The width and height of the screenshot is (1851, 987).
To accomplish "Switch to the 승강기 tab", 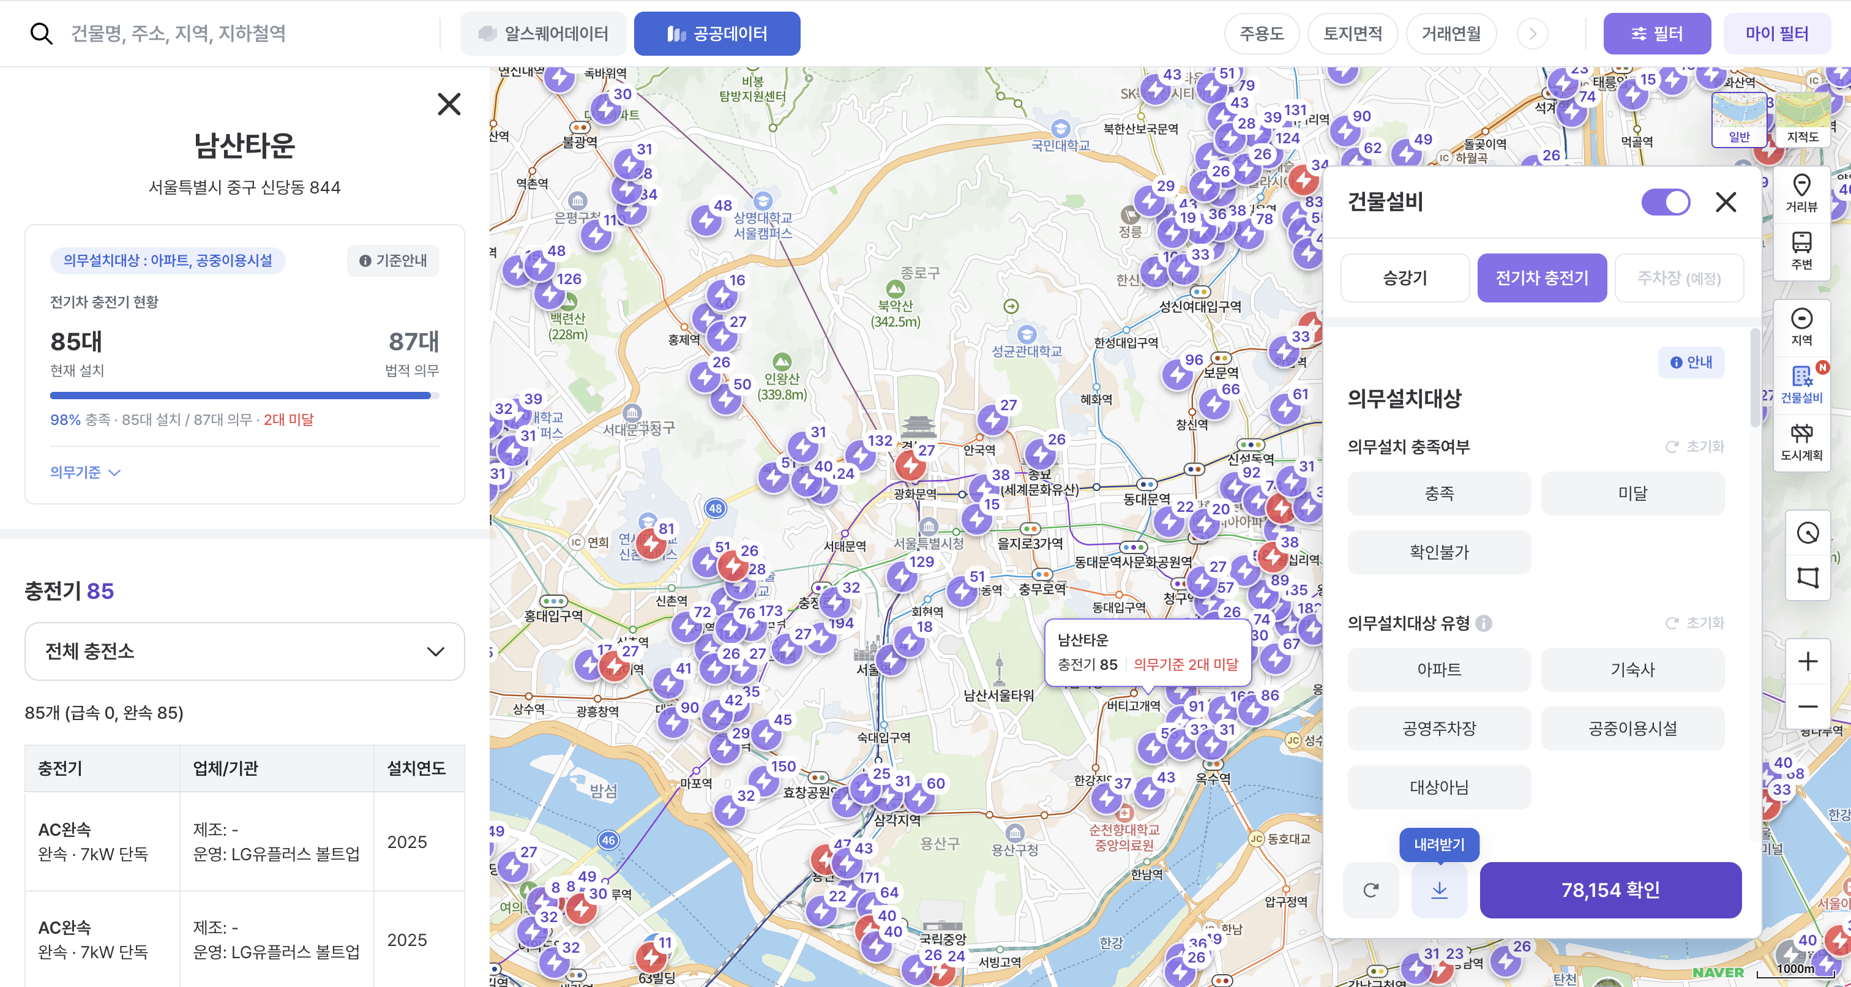I will [x=1405, y=278].
